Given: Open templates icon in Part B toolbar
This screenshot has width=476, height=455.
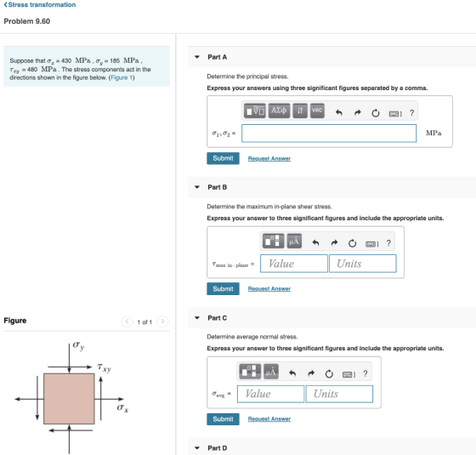Looking at the screenshot, I should (x=273, y=242).
